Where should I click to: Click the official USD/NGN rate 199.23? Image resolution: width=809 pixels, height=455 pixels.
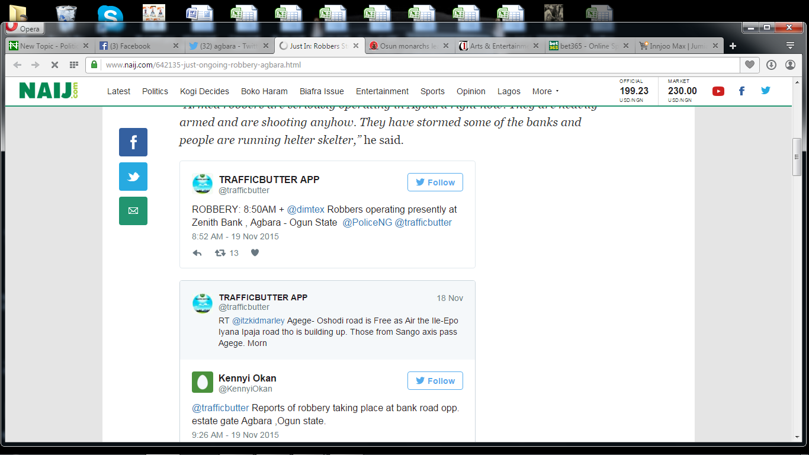click(634, 91)
